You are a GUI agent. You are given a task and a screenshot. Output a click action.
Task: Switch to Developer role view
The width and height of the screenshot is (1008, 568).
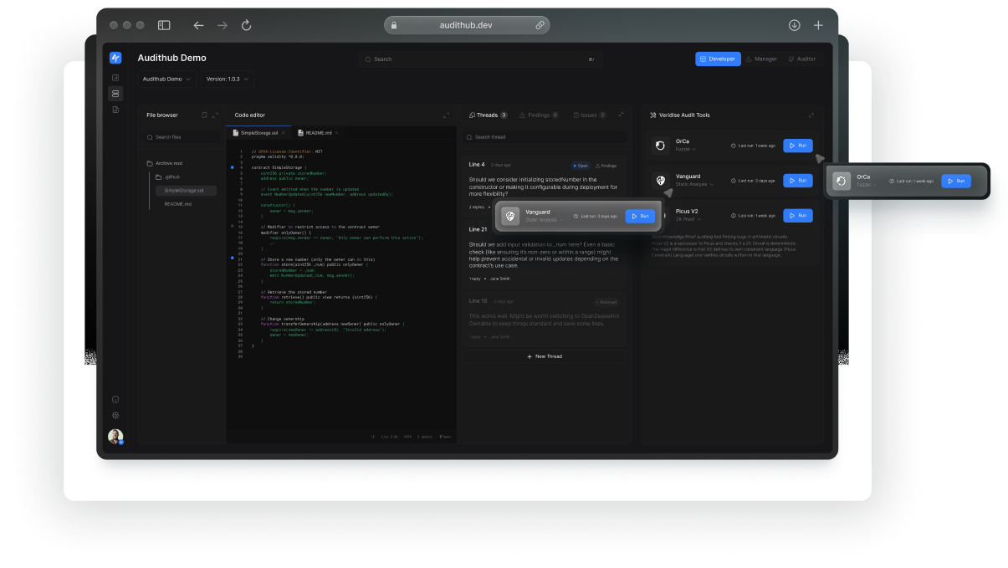(717, 59)
